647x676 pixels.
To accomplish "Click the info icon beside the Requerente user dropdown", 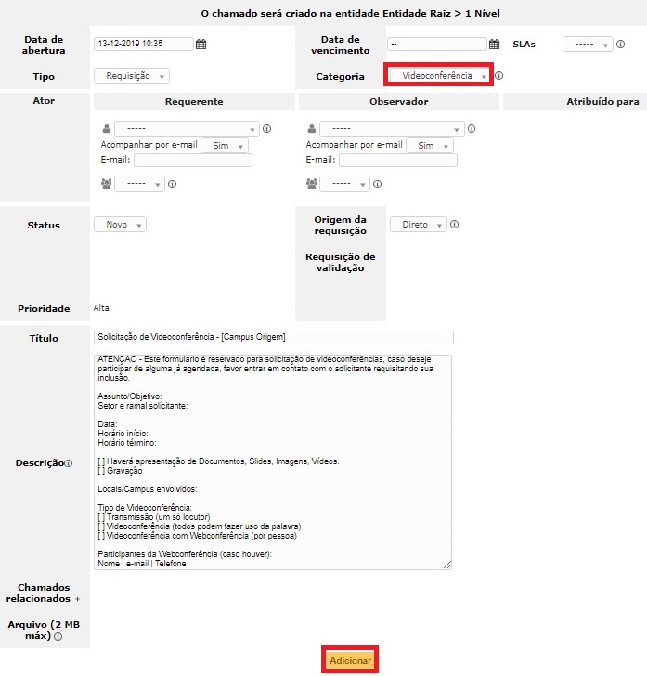I will coord(266,129).
